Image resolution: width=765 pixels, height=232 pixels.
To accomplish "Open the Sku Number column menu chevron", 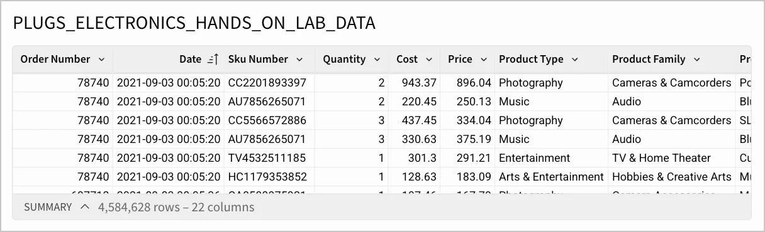I will pyautogui.click(x=299, y=60).
